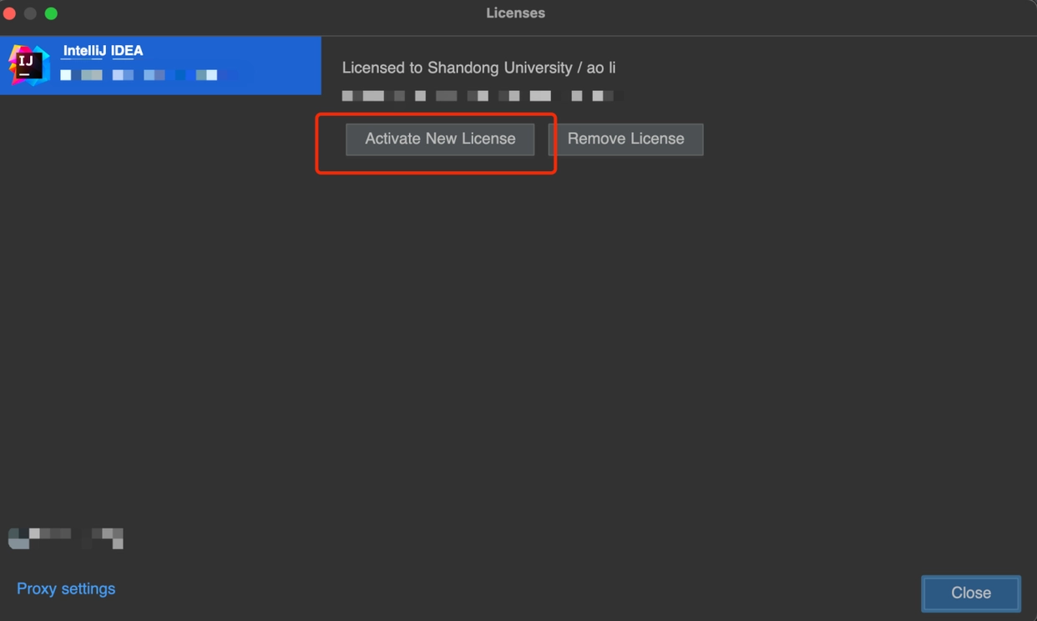Click 'Licensed to Shandong University / ao li' text

(478, 68)
